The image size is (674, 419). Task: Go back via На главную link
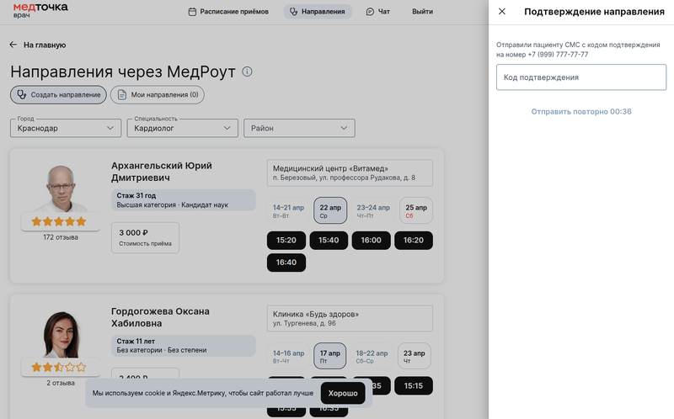tap(45, 45)
